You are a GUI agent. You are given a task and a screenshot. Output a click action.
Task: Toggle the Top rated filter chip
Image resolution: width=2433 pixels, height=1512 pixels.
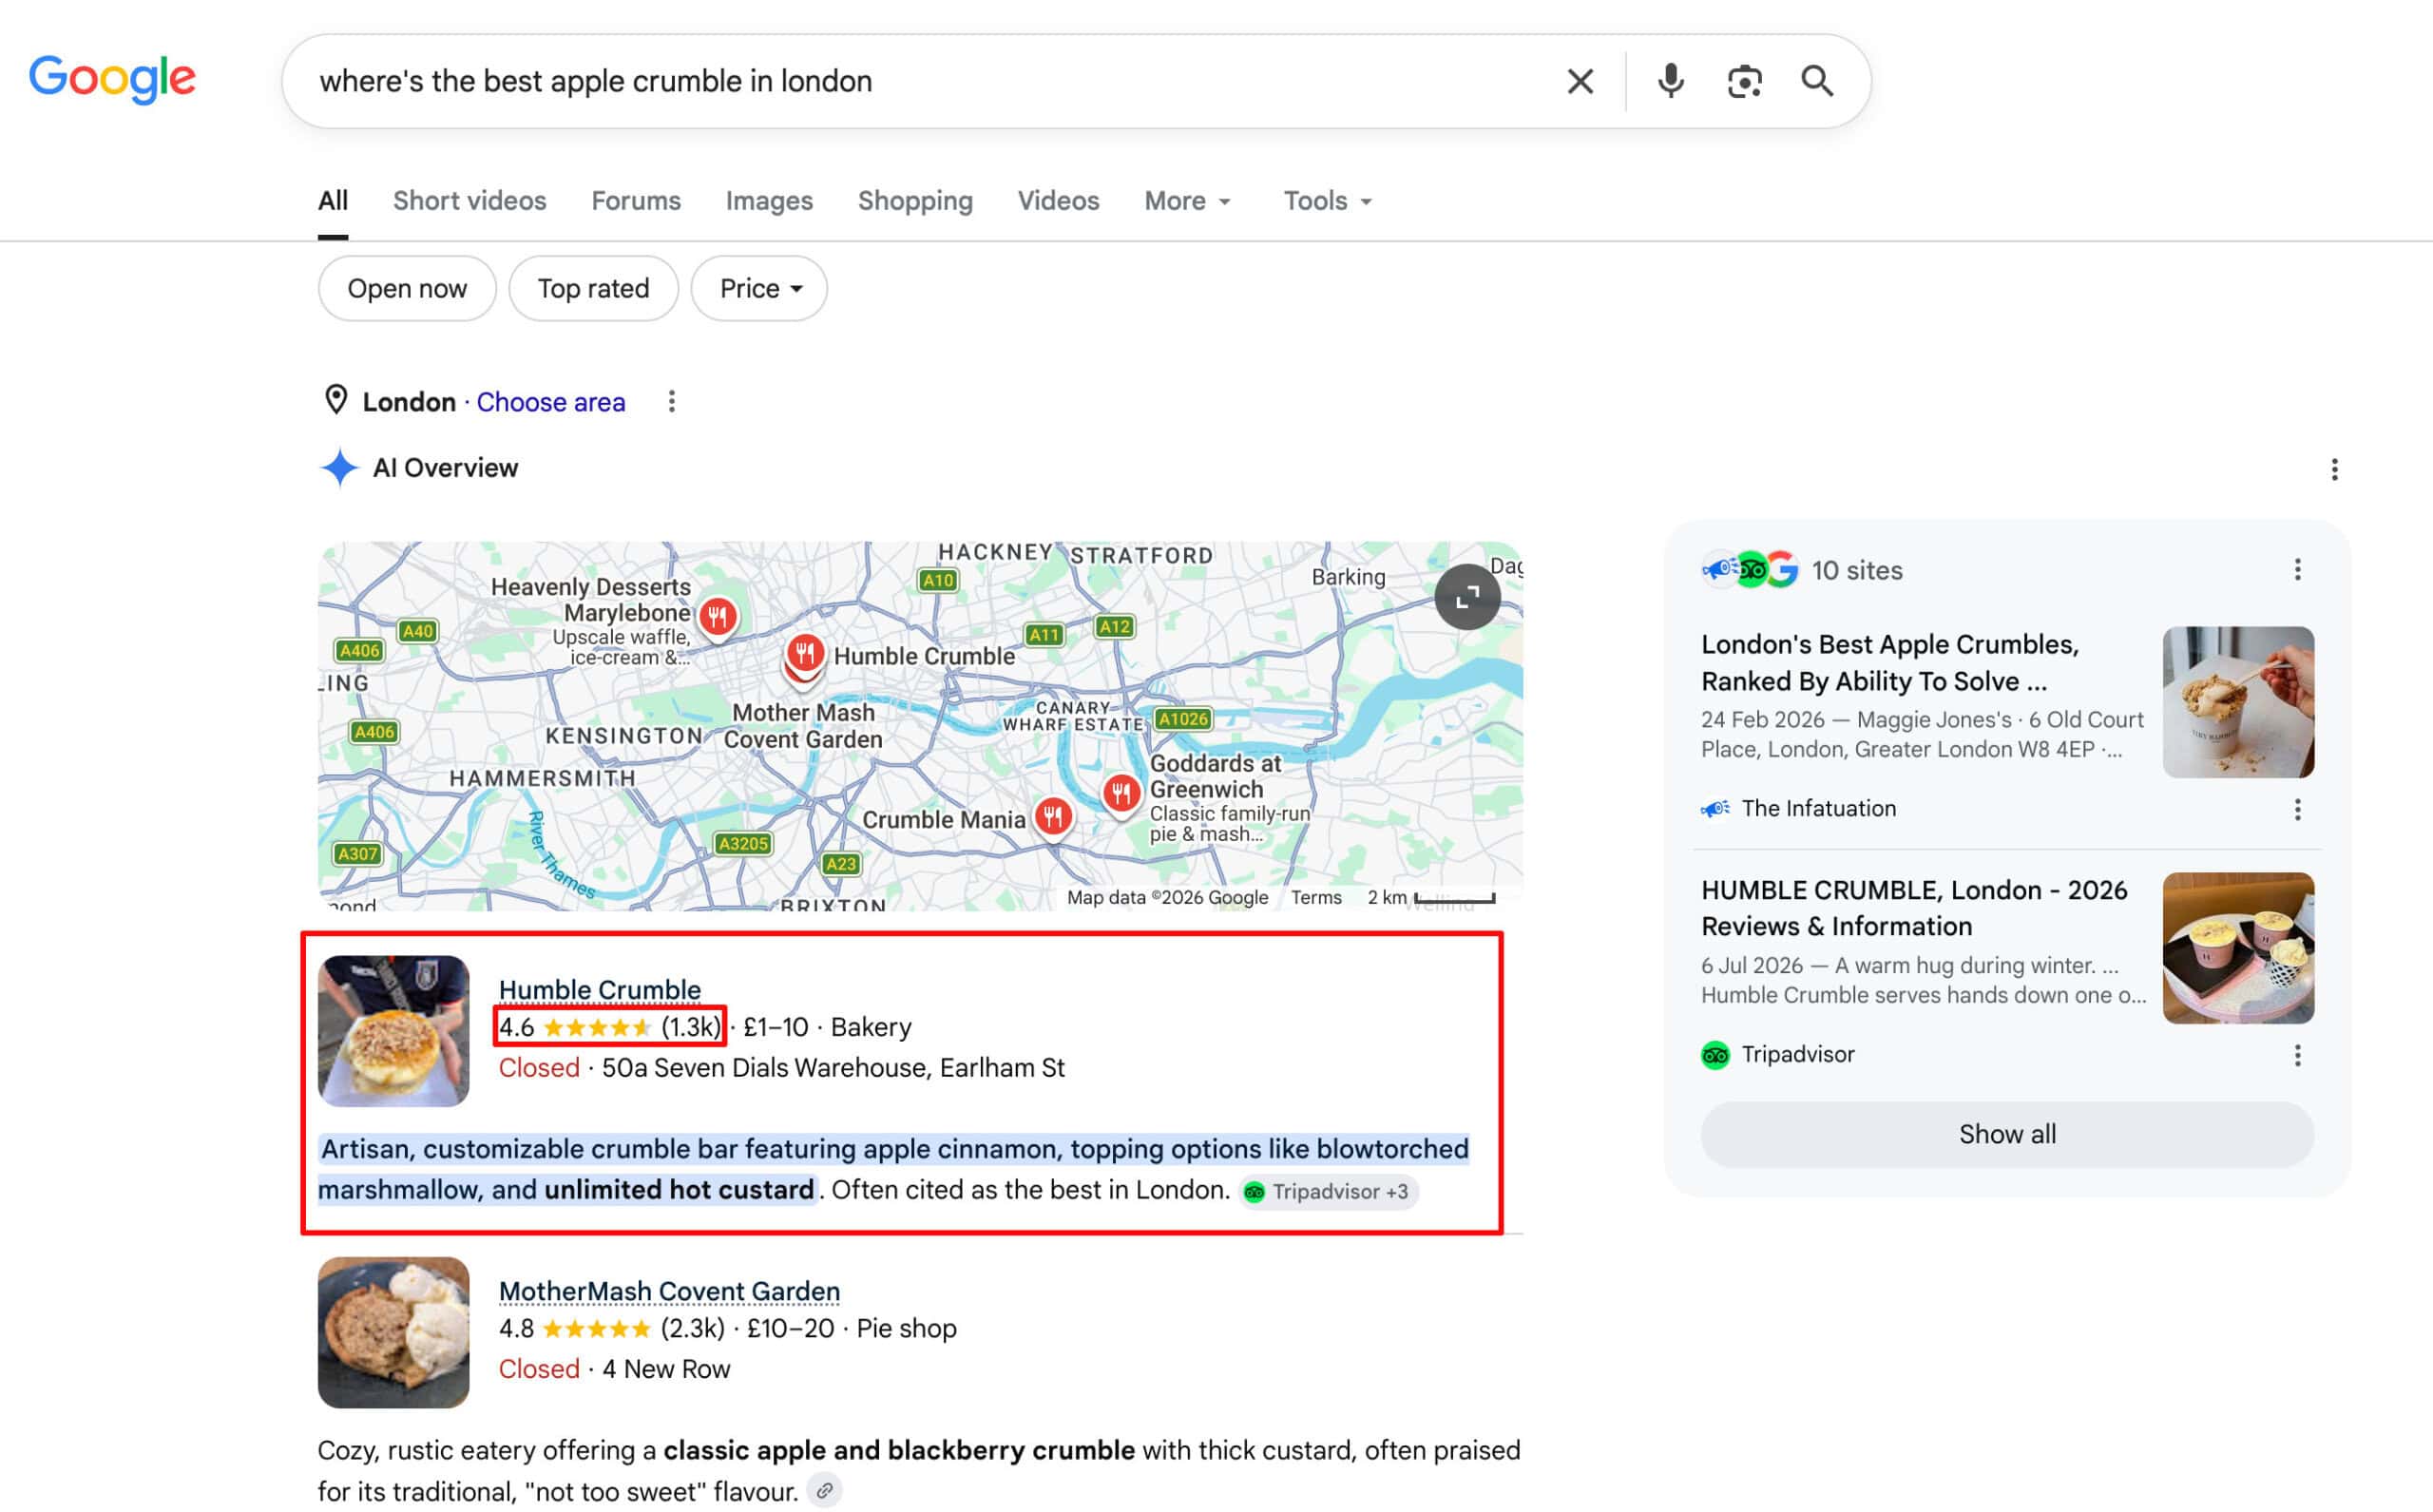pos(593,289)
